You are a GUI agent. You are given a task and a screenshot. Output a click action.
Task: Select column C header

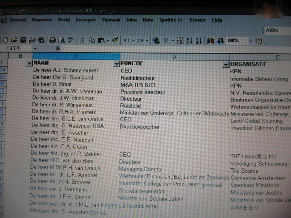[76, 56]
